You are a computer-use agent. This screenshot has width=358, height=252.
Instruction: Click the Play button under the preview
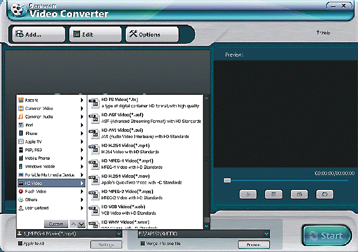[x=247, y=194]
